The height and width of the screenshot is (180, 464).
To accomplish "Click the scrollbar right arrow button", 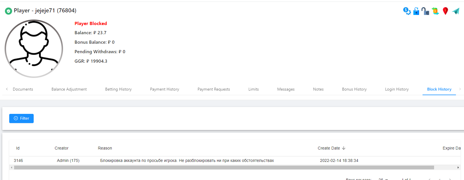I will (x=458, y=167).
